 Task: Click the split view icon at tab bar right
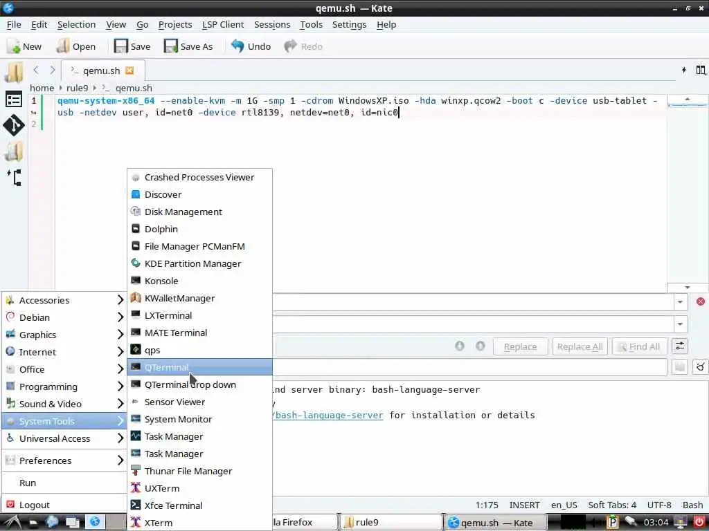point(701,70)
